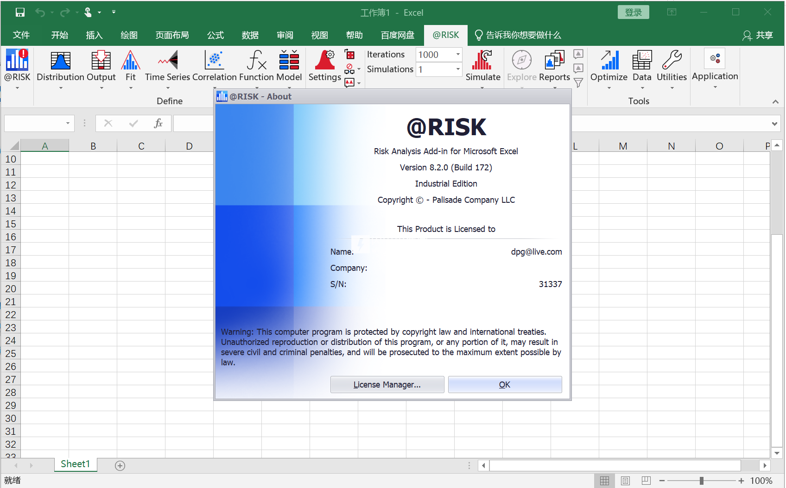Expand the Application dropdown arrow

(x=715, y=87)
